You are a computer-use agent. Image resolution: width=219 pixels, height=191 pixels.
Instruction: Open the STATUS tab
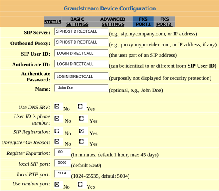(53, 22)
